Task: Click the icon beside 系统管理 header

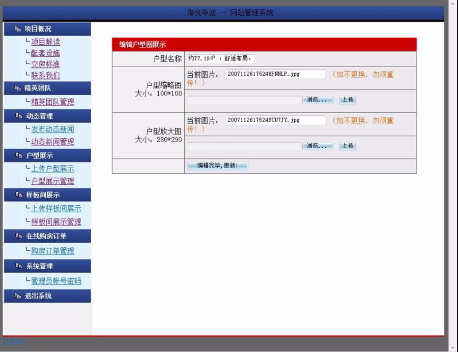Action: point(19,266)
